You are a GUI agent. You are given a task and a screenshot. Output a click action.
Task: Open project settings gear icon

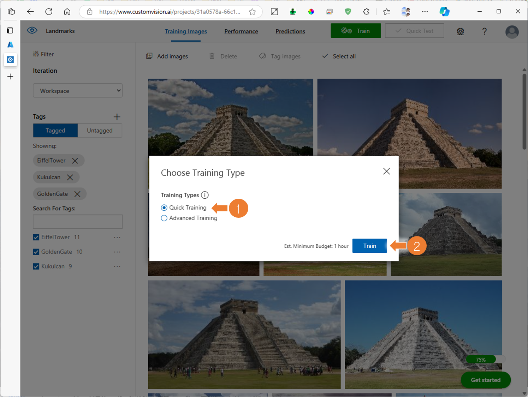click(460, 31)
